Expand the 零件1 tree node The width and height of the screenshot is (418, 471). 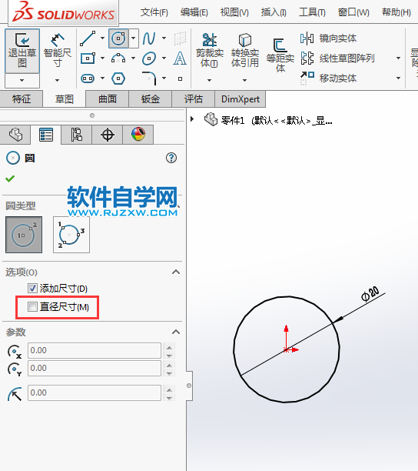192,119
